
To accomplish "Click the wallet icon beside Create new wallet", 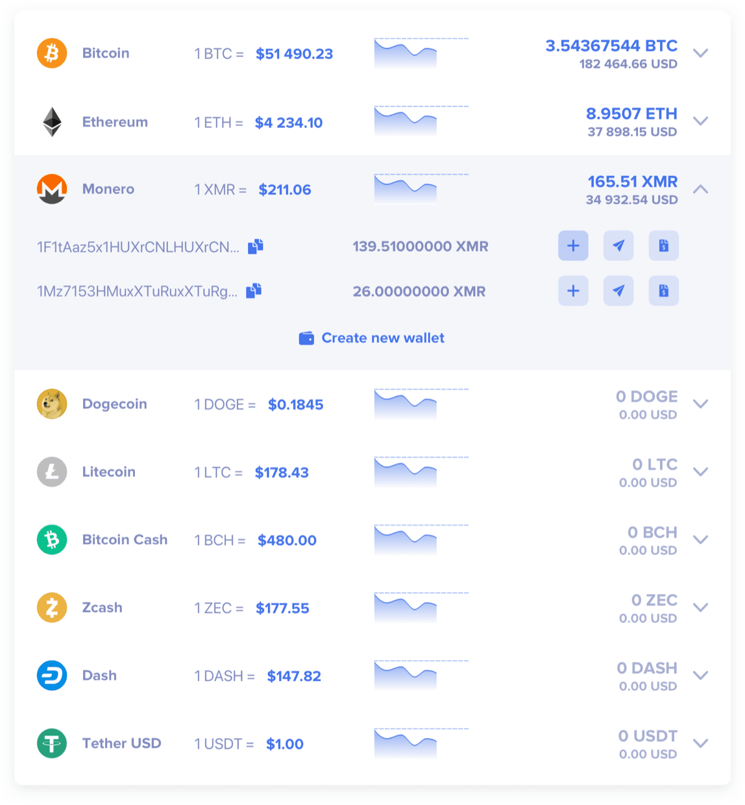I will coord(306,338).
